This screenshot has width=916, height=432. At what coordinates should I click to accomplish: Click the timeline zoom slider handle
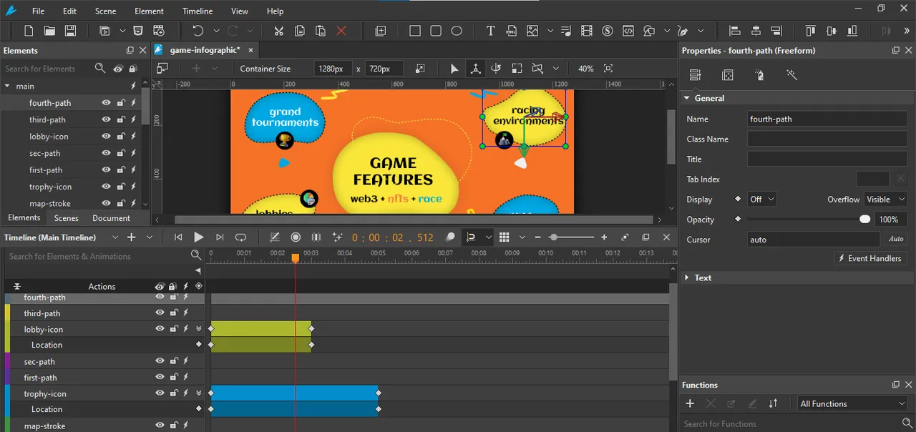coord(553,237)
